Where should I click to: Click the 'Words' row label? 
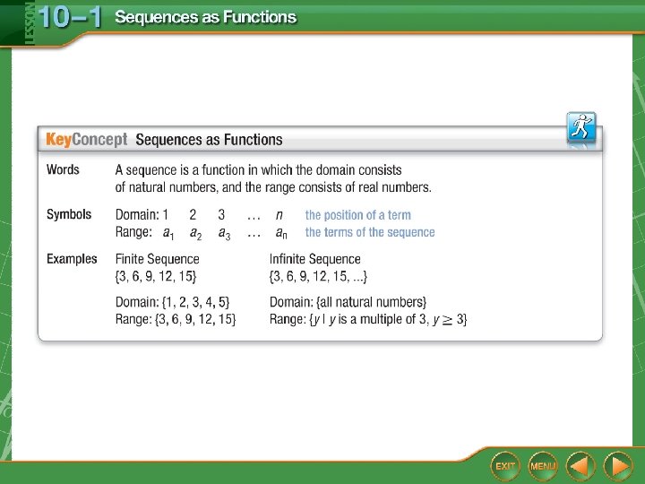pyautogui.click(x=63, y=169)
